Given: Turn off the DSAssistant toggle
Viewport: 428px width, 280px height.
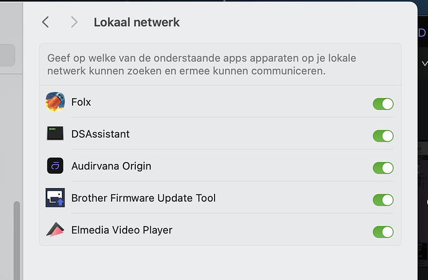Looking at the screenshot, I should (383, 136).
